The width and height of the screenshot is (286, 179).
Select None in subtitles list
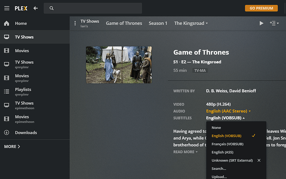[x=236, y=128]
